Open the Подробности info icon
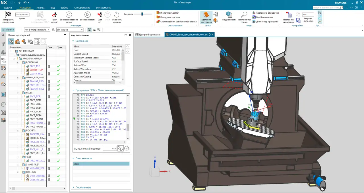Screen dimensions: 364x193 tap(229, 14)
